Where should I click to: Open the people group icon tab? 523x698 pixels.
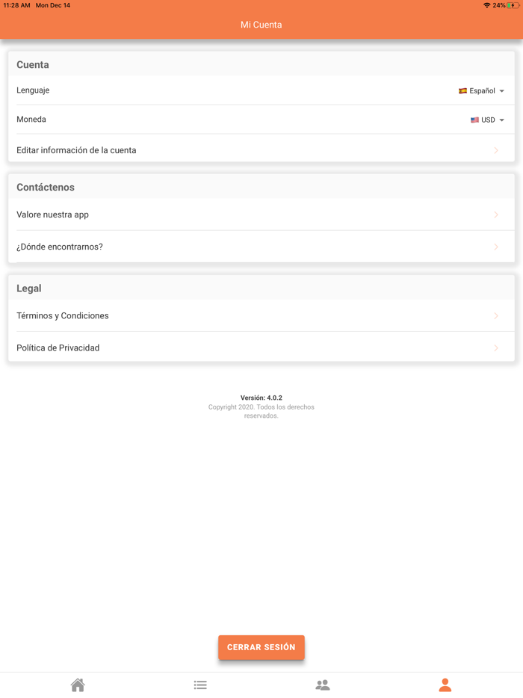click(323, 685)
